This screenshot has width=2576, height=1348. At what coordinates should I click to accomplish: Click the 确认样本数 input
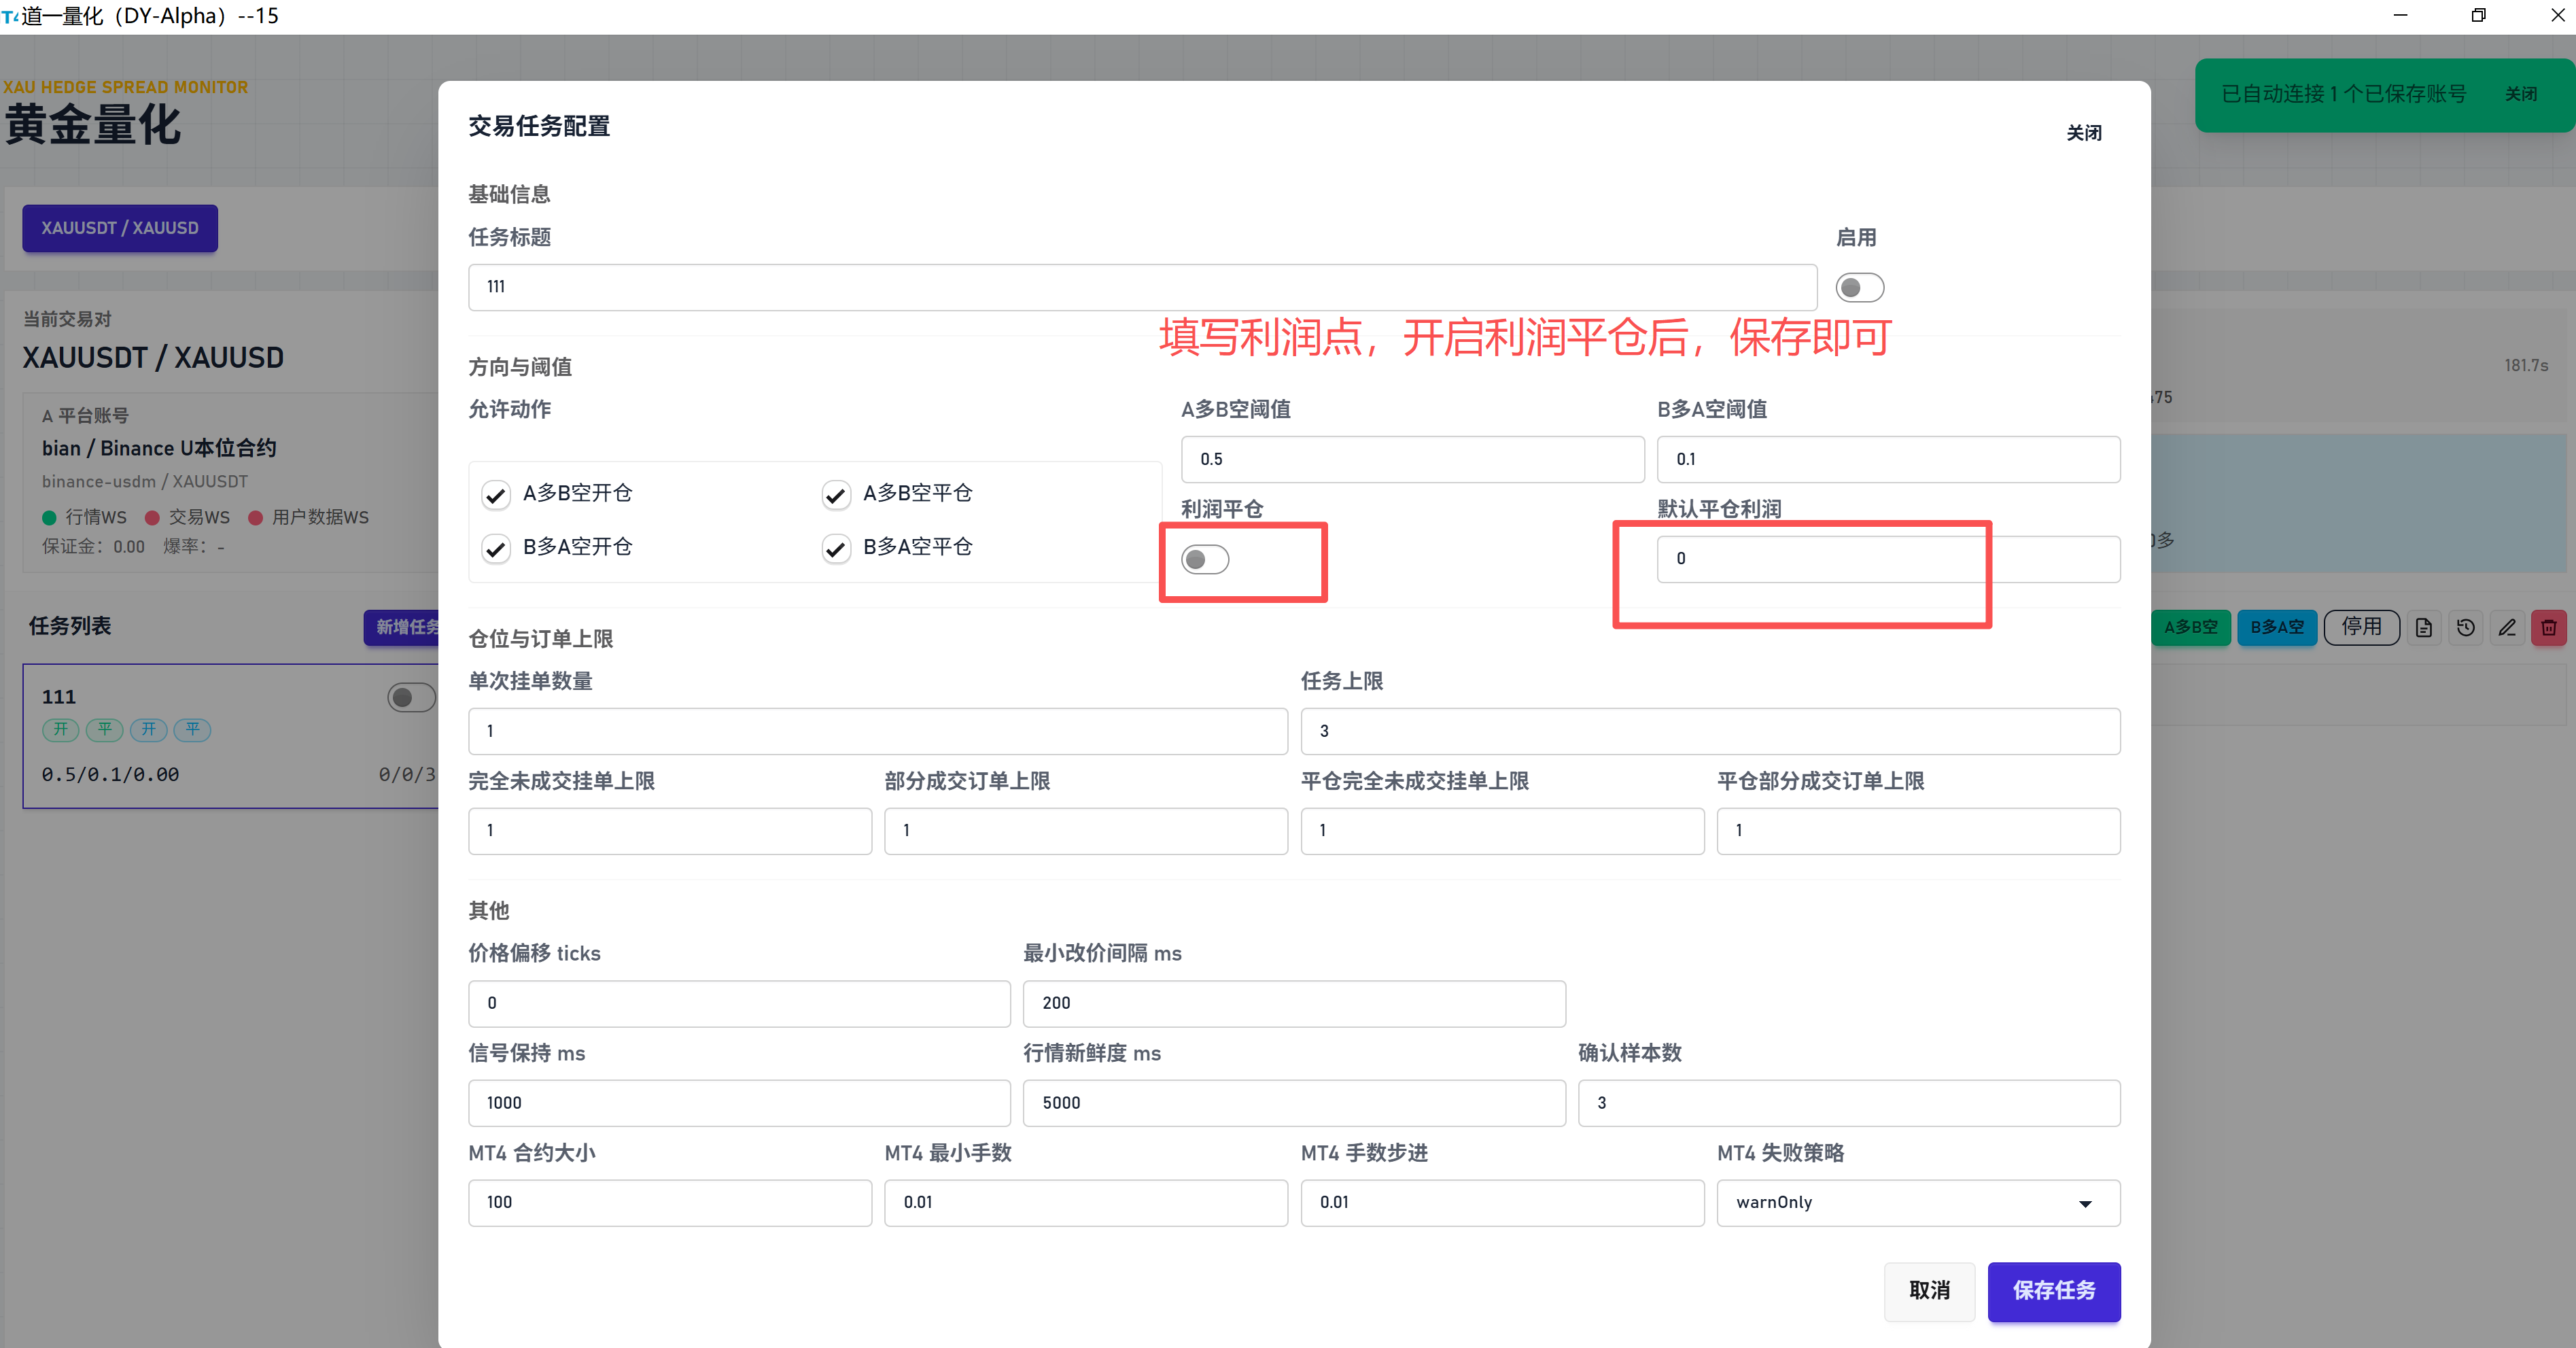pos(1849,1103)
